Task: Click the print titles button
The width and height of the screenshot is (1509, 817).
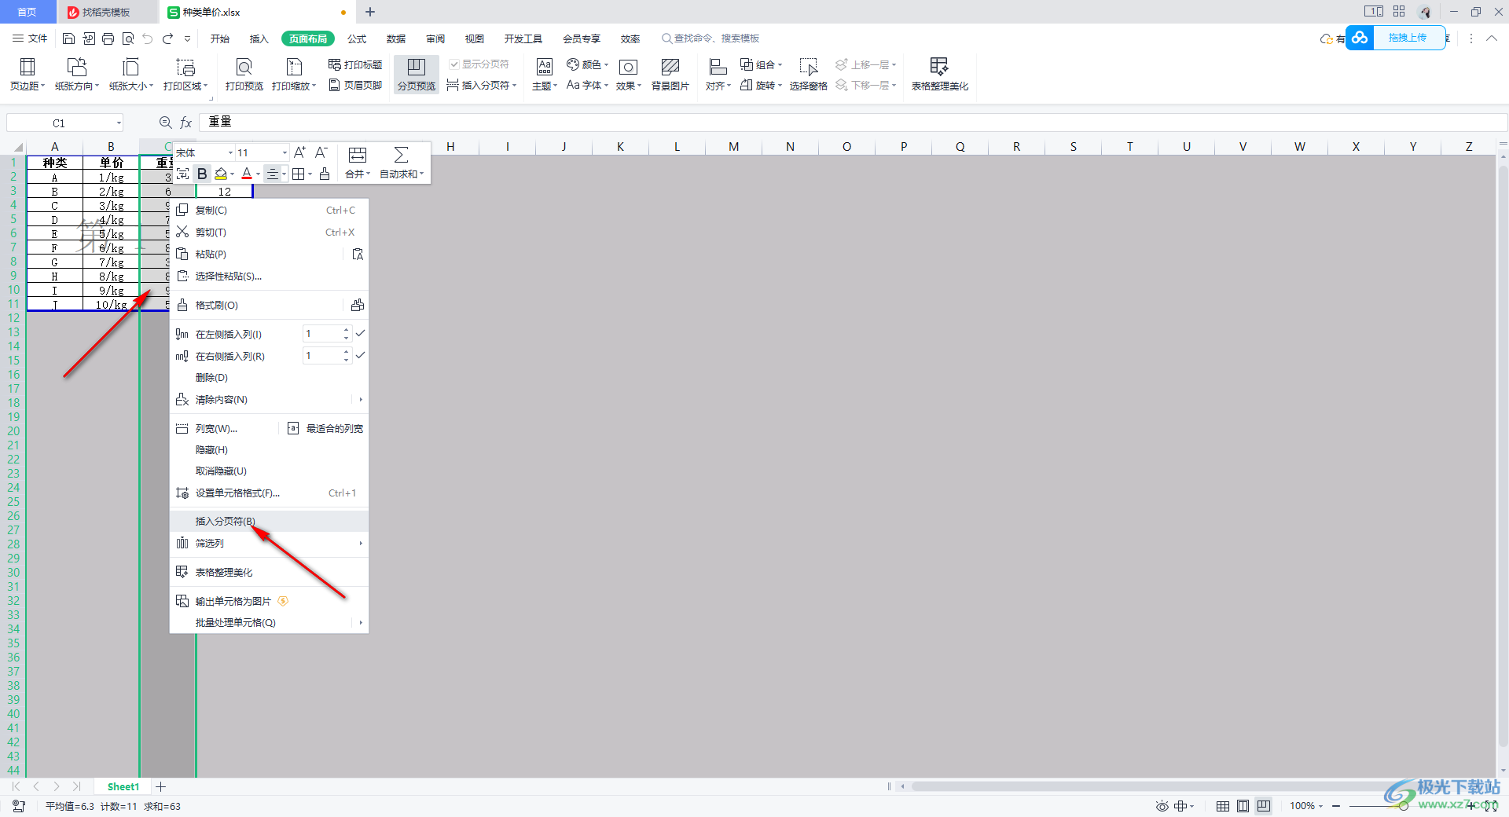Action: pyautogui.click(x=355, y=64)
